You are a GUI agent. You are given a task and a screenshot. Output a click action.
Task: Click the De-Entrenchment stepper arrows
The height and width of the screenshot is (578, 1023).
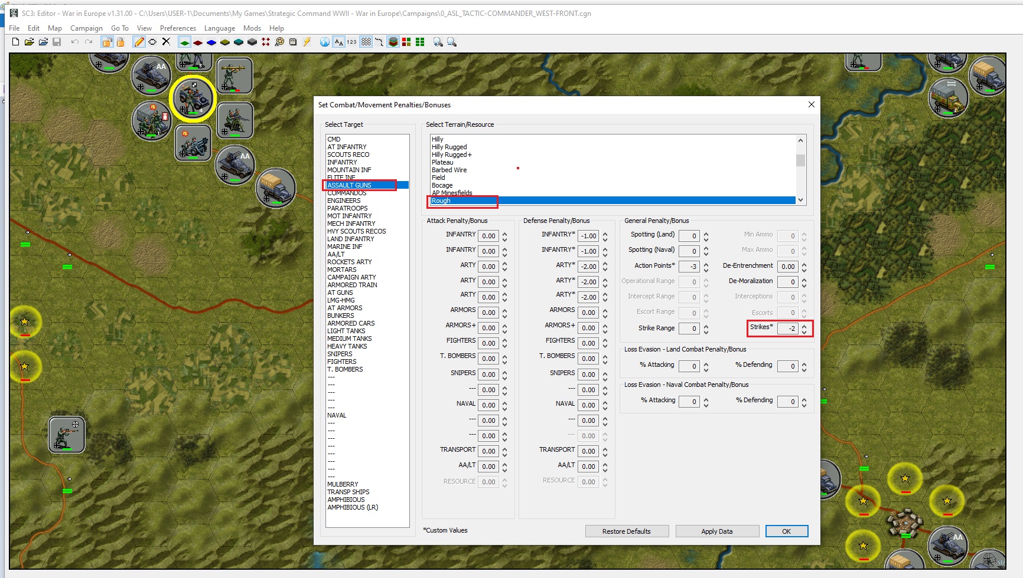(x=804, y=267)
